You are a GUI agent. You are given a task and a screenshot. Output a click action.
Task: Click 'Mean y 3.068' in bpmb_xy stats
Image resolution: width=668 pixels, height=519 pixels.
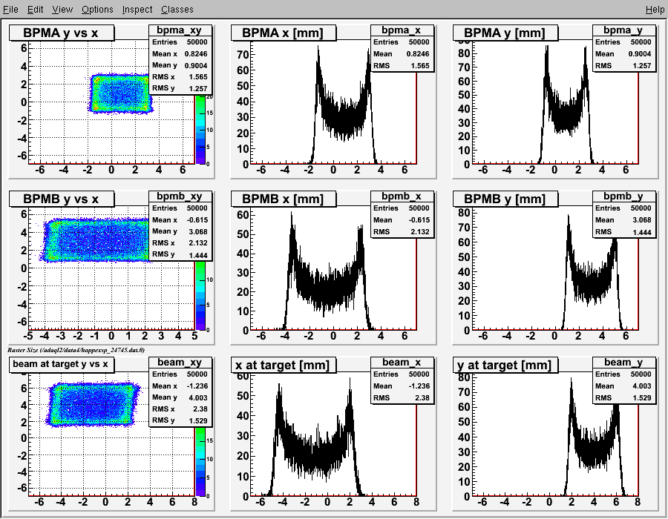point(180,231)
